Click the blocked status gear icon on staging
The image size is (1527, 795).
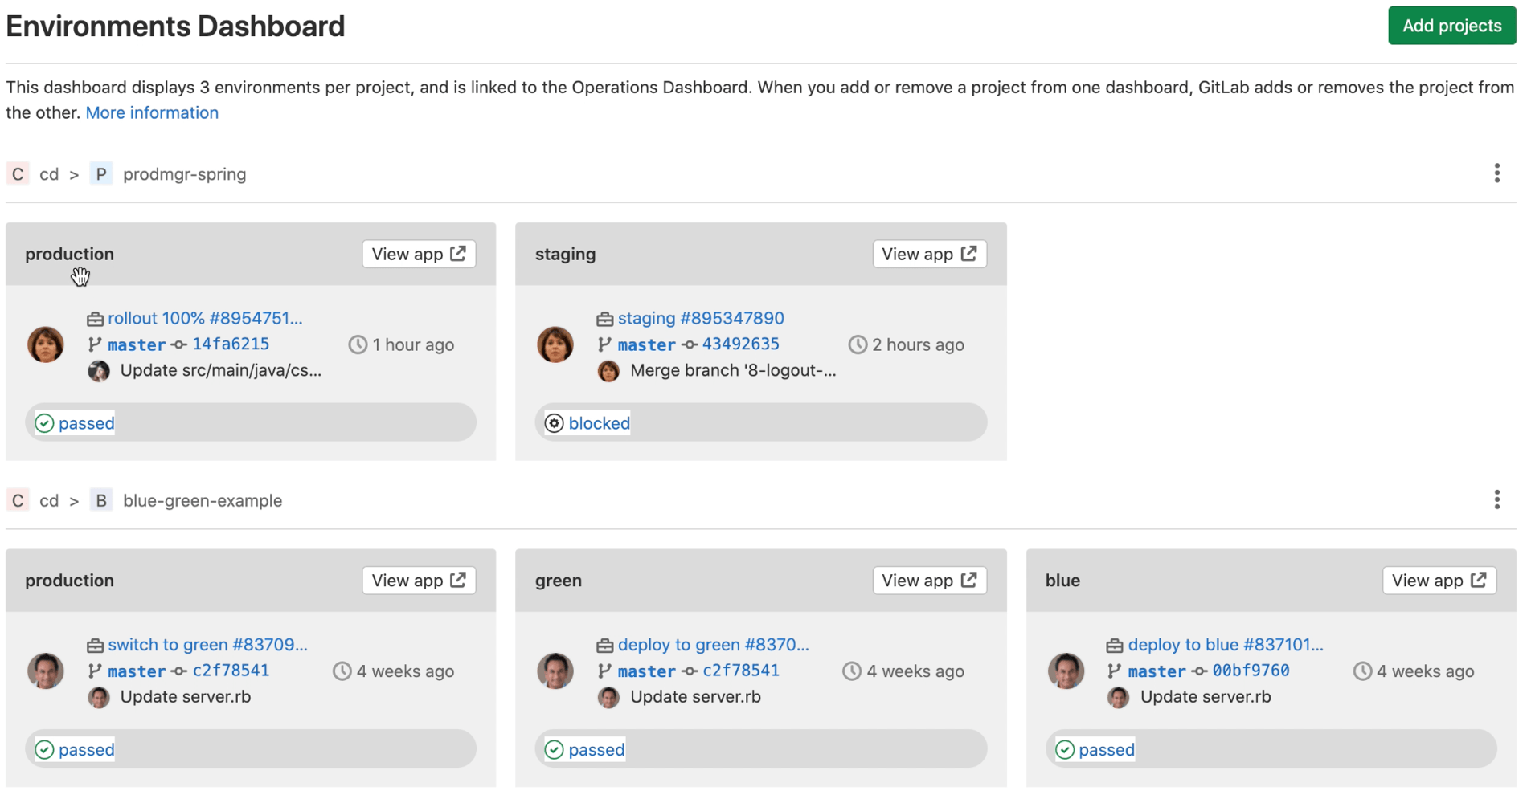[554, 422]
